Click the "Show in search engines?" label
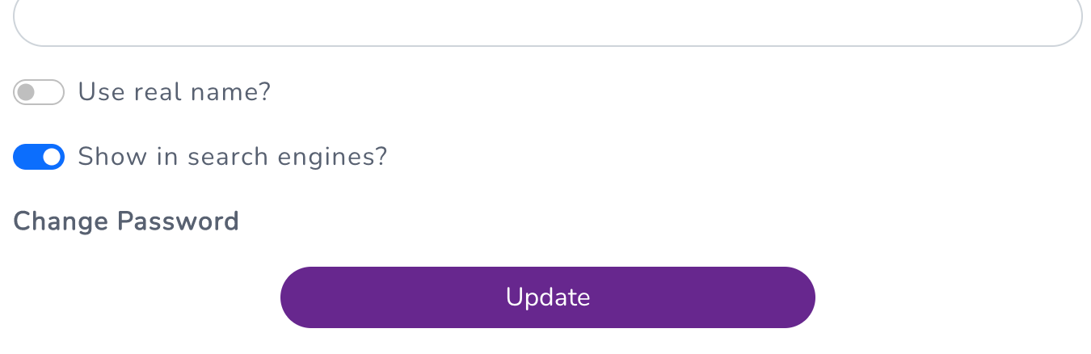 (233, 157)
